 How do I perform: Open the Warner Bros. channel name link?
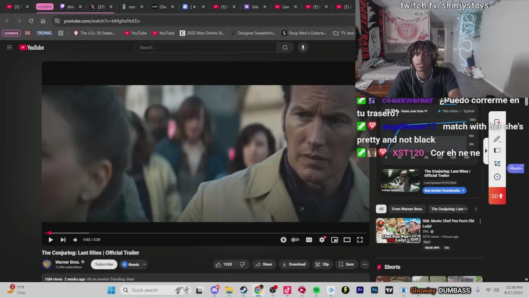coord(67,262)
